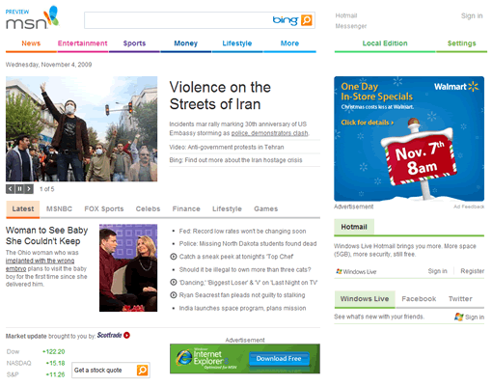The width and height of the screenshot is (492, 386).
Task: Open India space program headline
Action: click(242, 308)
